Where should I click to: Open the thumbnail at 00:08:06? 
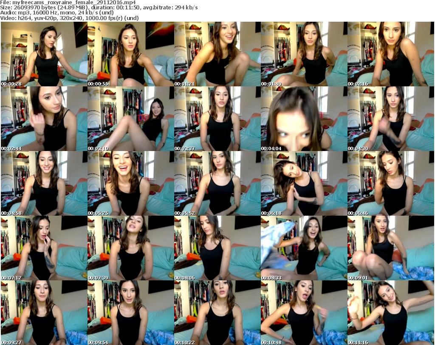pyautogui.click(x=217, y=248)
